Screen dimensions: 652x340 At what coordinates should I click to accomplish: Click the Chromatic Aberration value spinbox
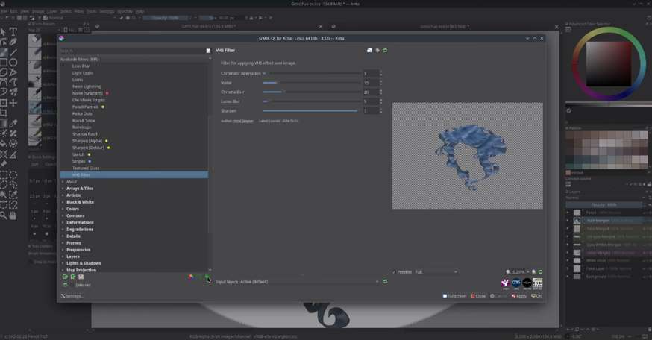point(372,73)
